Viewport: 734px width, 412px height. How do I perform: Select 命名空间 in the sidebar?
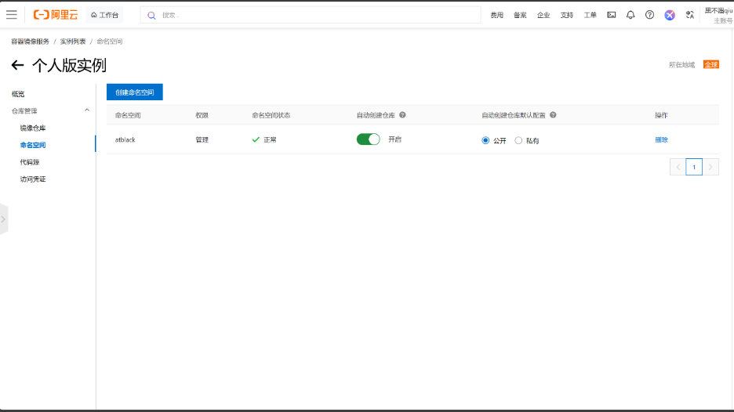33,145
